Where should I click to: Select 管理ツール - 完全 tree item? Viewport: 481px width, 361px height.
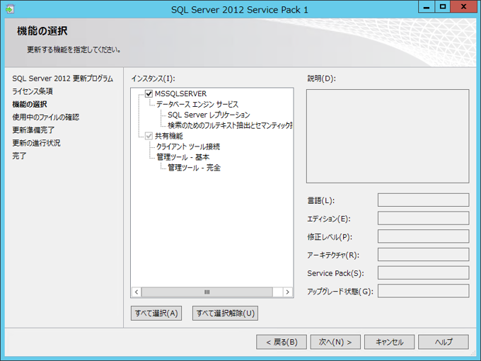click(x=195, y=168)
